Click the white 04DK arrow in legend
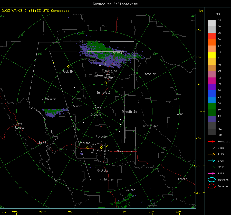Image resolution: width=231 pixels, height=215 pixels. (x=211, y=148)
